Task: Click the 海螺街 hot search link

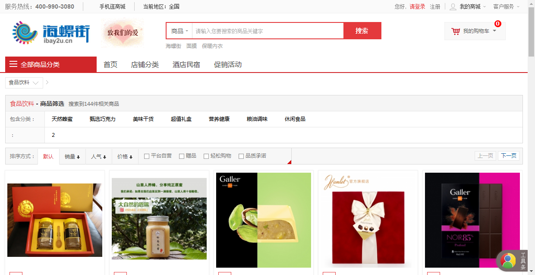Action: coord(173,46)
